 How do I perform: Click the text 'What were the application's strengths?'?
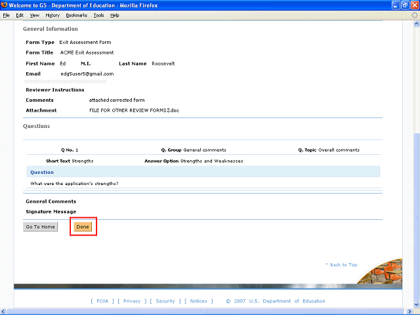click(74, 184)
